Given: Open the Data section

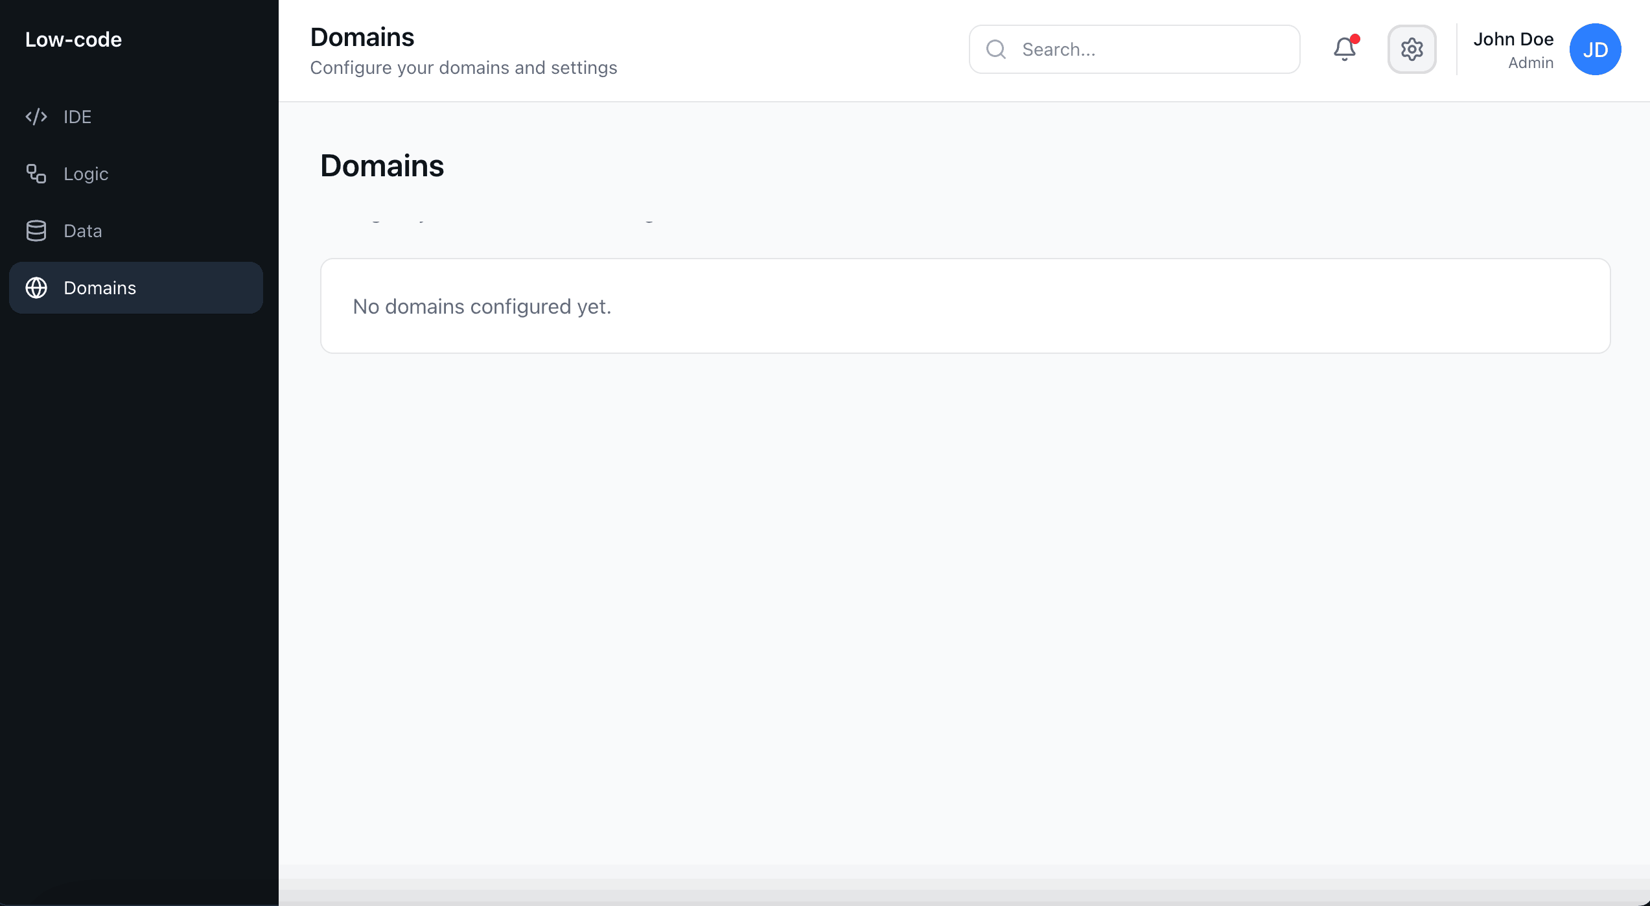Looking at the screenshot, I should tap(82, 230).
